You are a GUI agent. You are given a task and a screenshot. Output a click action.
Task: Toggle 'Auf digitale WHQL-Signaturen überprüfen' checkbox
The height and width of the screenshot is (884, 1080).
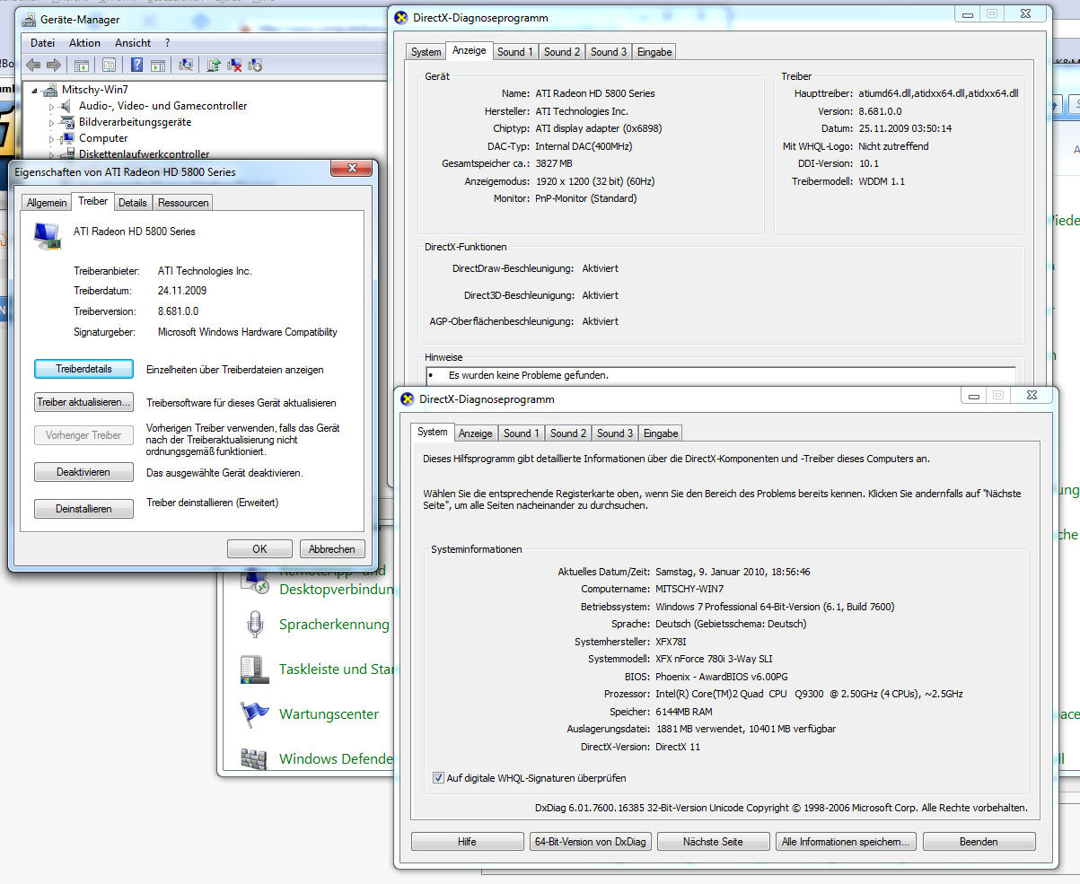click(x=439, y=778)
